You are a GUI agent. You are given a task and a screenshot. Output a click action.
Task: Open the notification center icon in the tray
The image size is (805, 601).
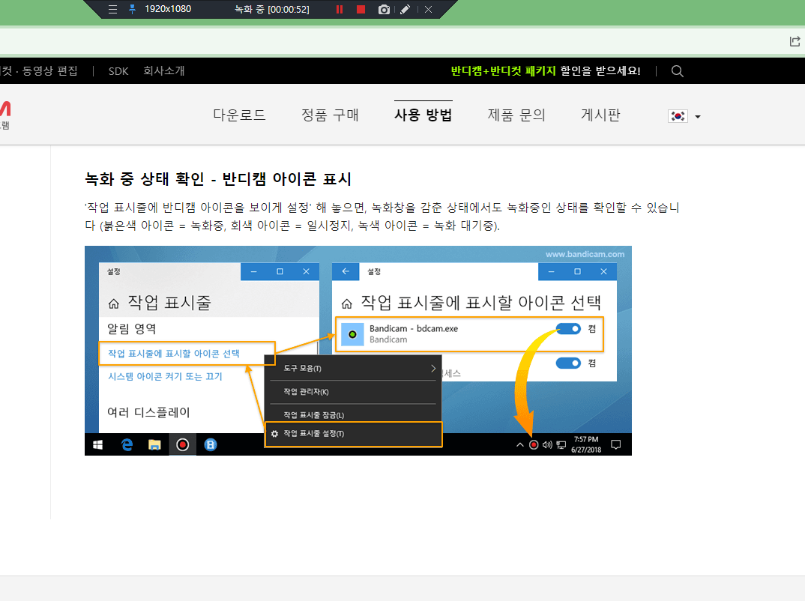point(616,444)
